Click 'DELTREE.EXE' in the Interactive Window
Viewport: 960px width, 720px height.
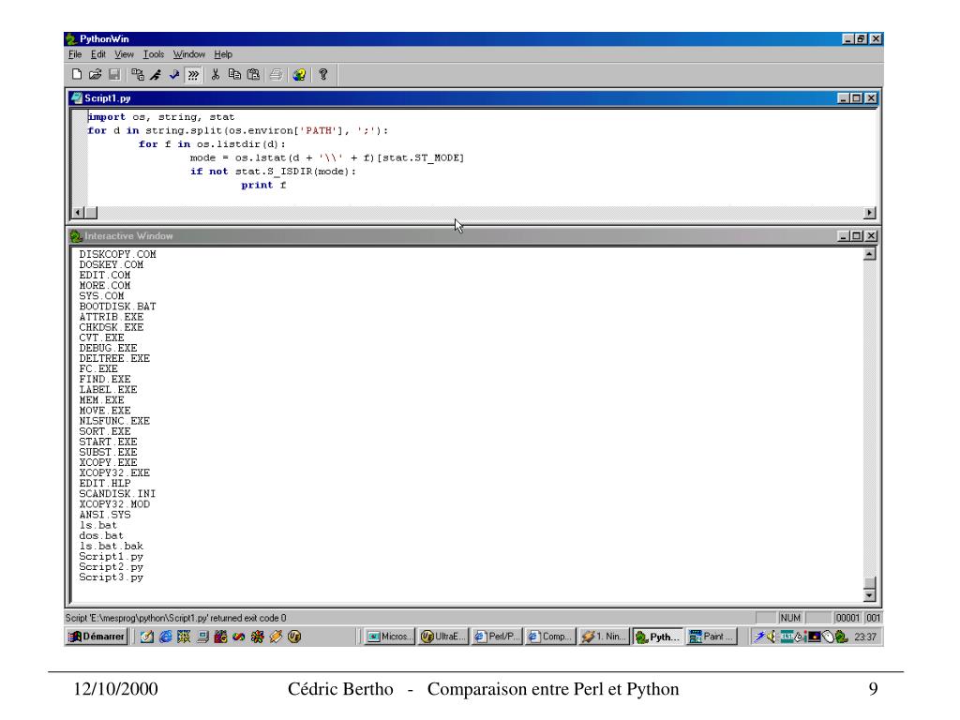(x=114, y=358)
